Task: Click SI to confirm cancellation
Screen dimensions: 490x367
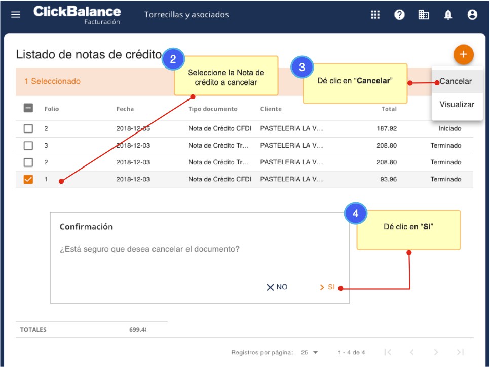Action: [x=327, y=287]
